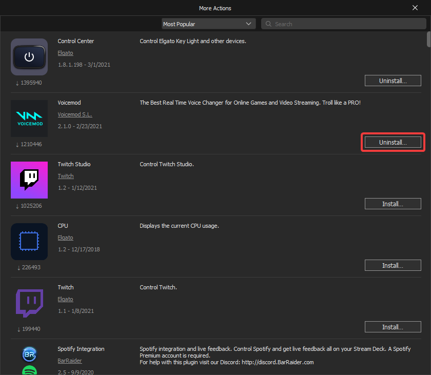Click the Spotify Integration plugin title
The image size is (431, 375).
81,349
